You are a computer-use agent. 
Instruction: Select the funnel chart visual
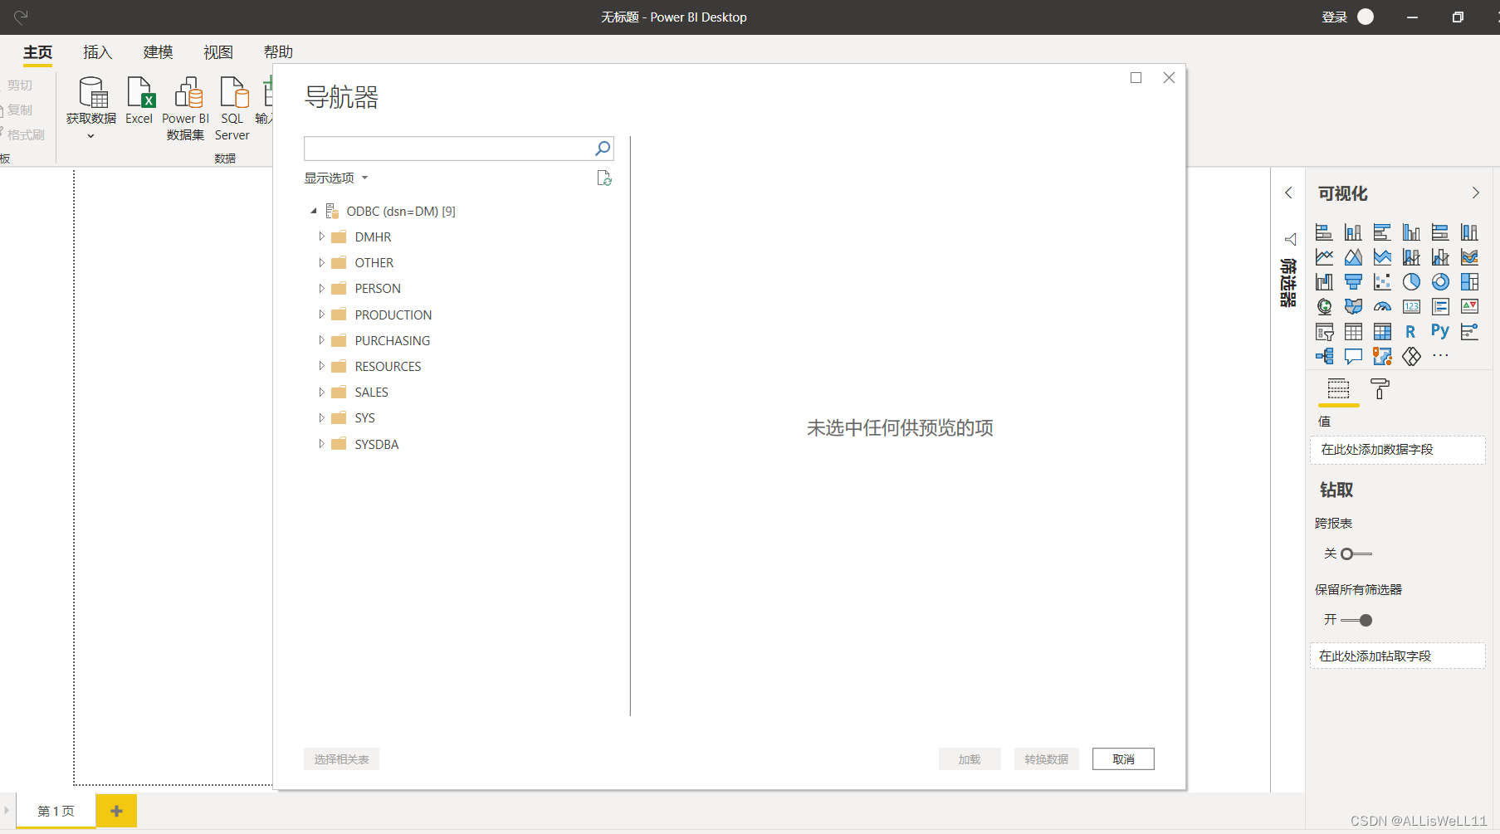tap(1353, 282)
